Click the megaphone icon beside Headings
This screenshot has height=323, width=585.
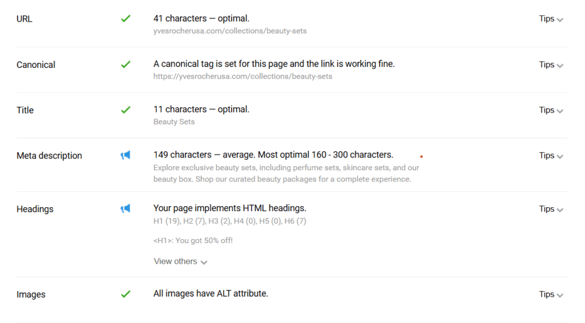[x=125, y=208]
